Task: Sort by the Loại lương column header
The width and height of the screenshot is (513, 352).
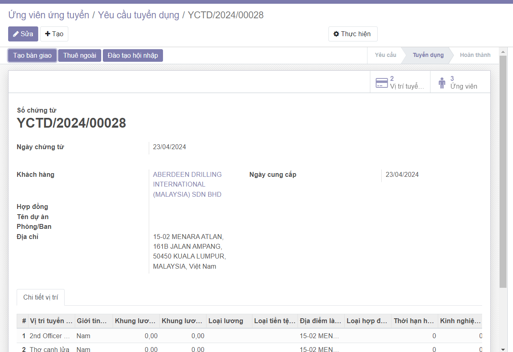Action: click(x=226, y=321)
